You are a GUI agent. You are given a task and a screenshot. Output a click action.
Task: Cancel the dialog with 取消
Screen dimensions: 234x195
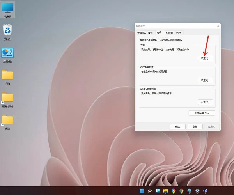point(195,126)
